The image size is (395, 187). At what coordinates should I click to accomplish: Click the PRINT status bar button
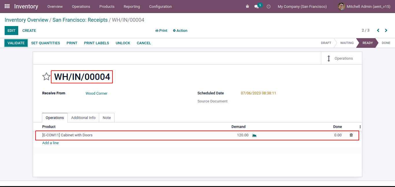pyautogui.click(x=72, y=43)
